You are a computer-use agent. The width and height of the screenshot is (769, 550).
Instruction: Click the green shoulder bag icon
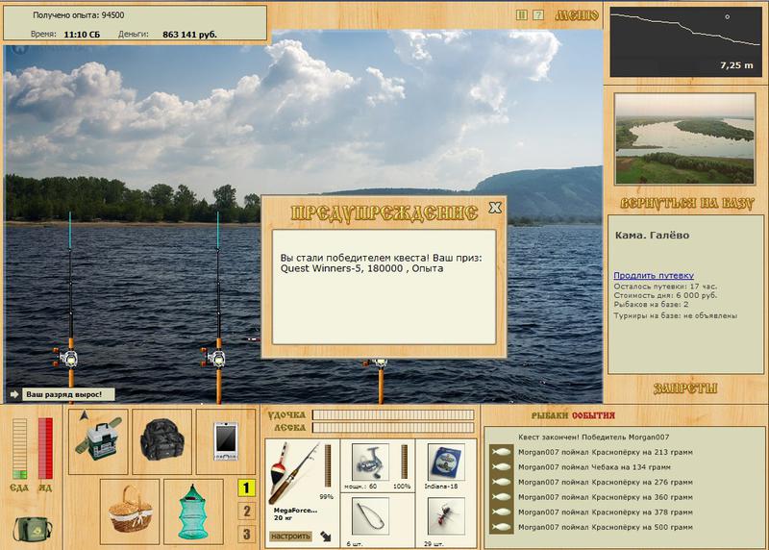click(33, 529)
